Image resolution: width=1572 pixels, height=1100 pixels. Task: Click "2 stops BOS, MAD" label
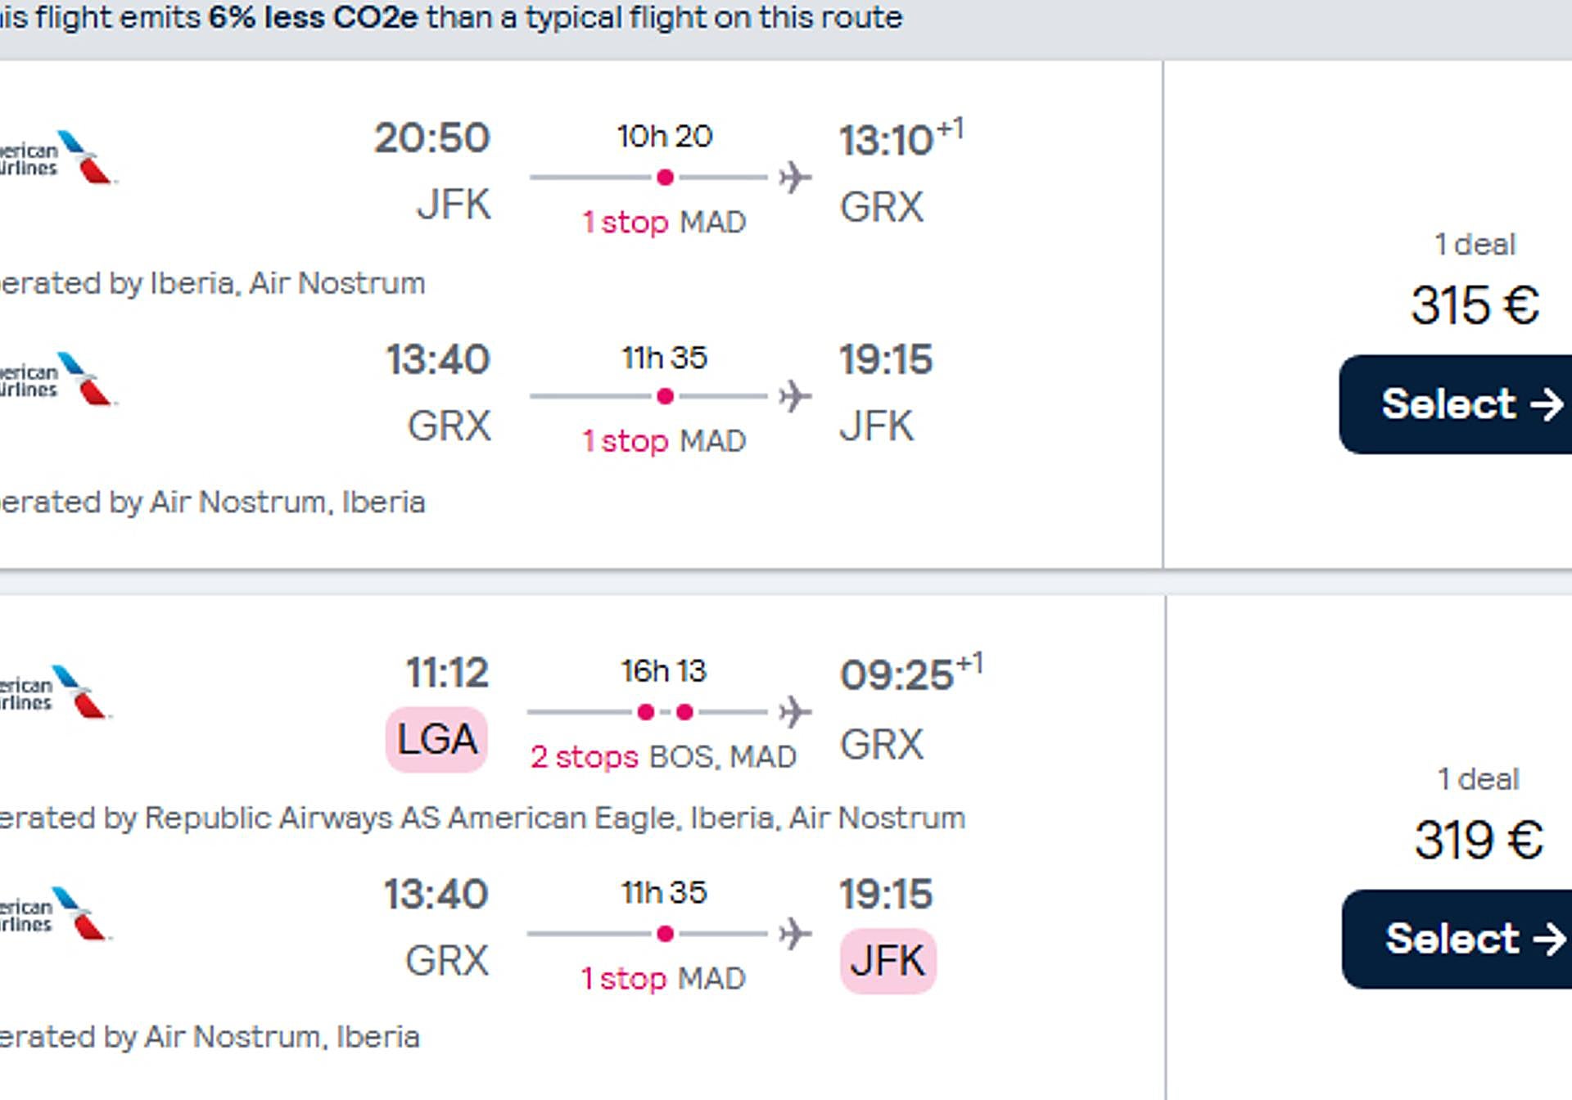[663, 757]
